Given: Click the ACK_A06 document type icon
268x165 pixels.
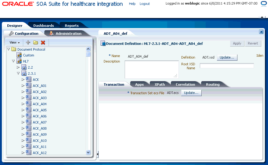Looking at the screenshot, I should pos(28,116).
